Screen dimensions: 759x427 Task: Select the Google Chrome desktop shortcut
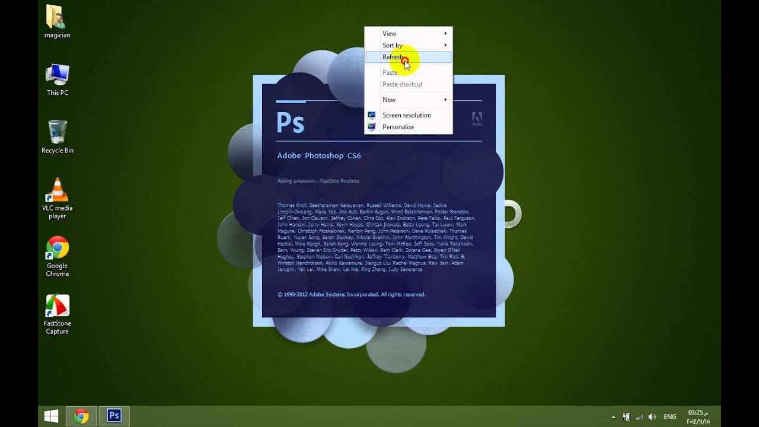58,256
